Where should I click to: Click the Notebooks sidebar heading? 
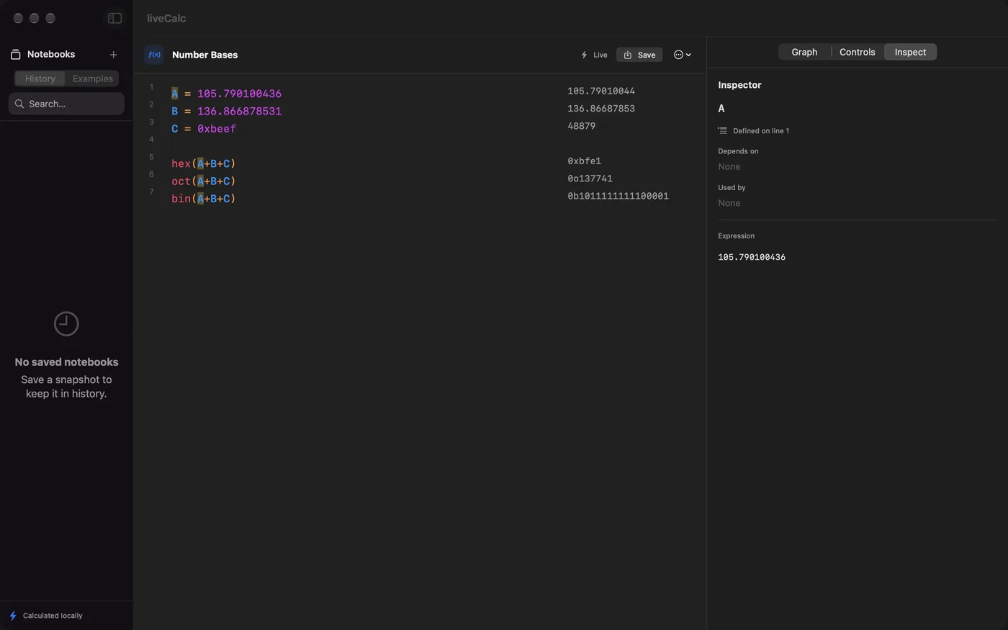pyautogui.click(x=51, y=55)
